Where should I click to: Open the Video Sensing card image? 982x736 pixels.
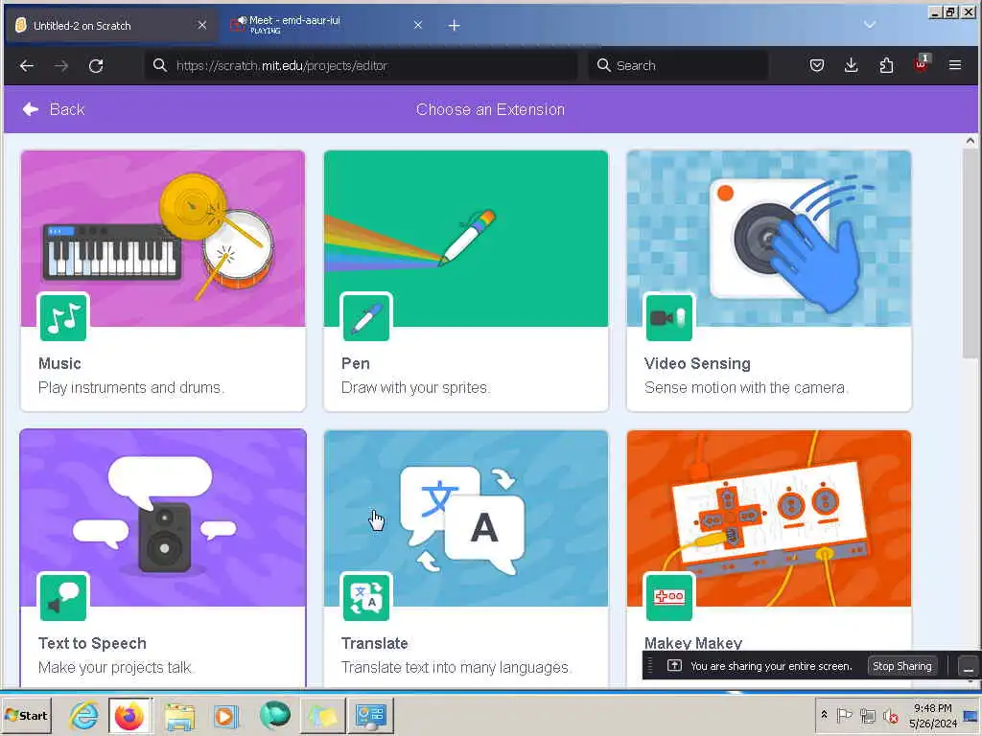click(x=769, y=239)
